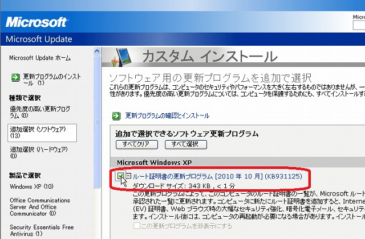Select 優先度の高い更新プログラム (0) category

tap(40, 112)
